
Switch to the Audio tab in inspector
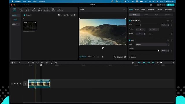pos(137,9)
